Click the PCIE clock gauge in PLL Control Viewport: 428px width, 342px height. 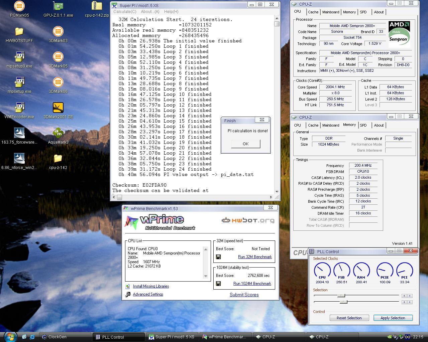click(x=385, y=271)
